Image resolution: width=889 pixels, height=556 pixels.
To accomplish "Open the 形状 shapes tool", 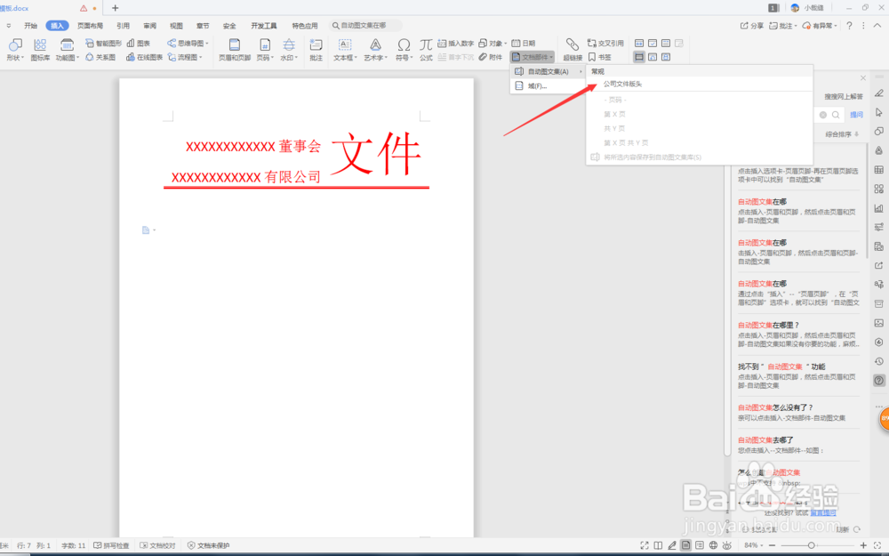I will tap(15, 49).
